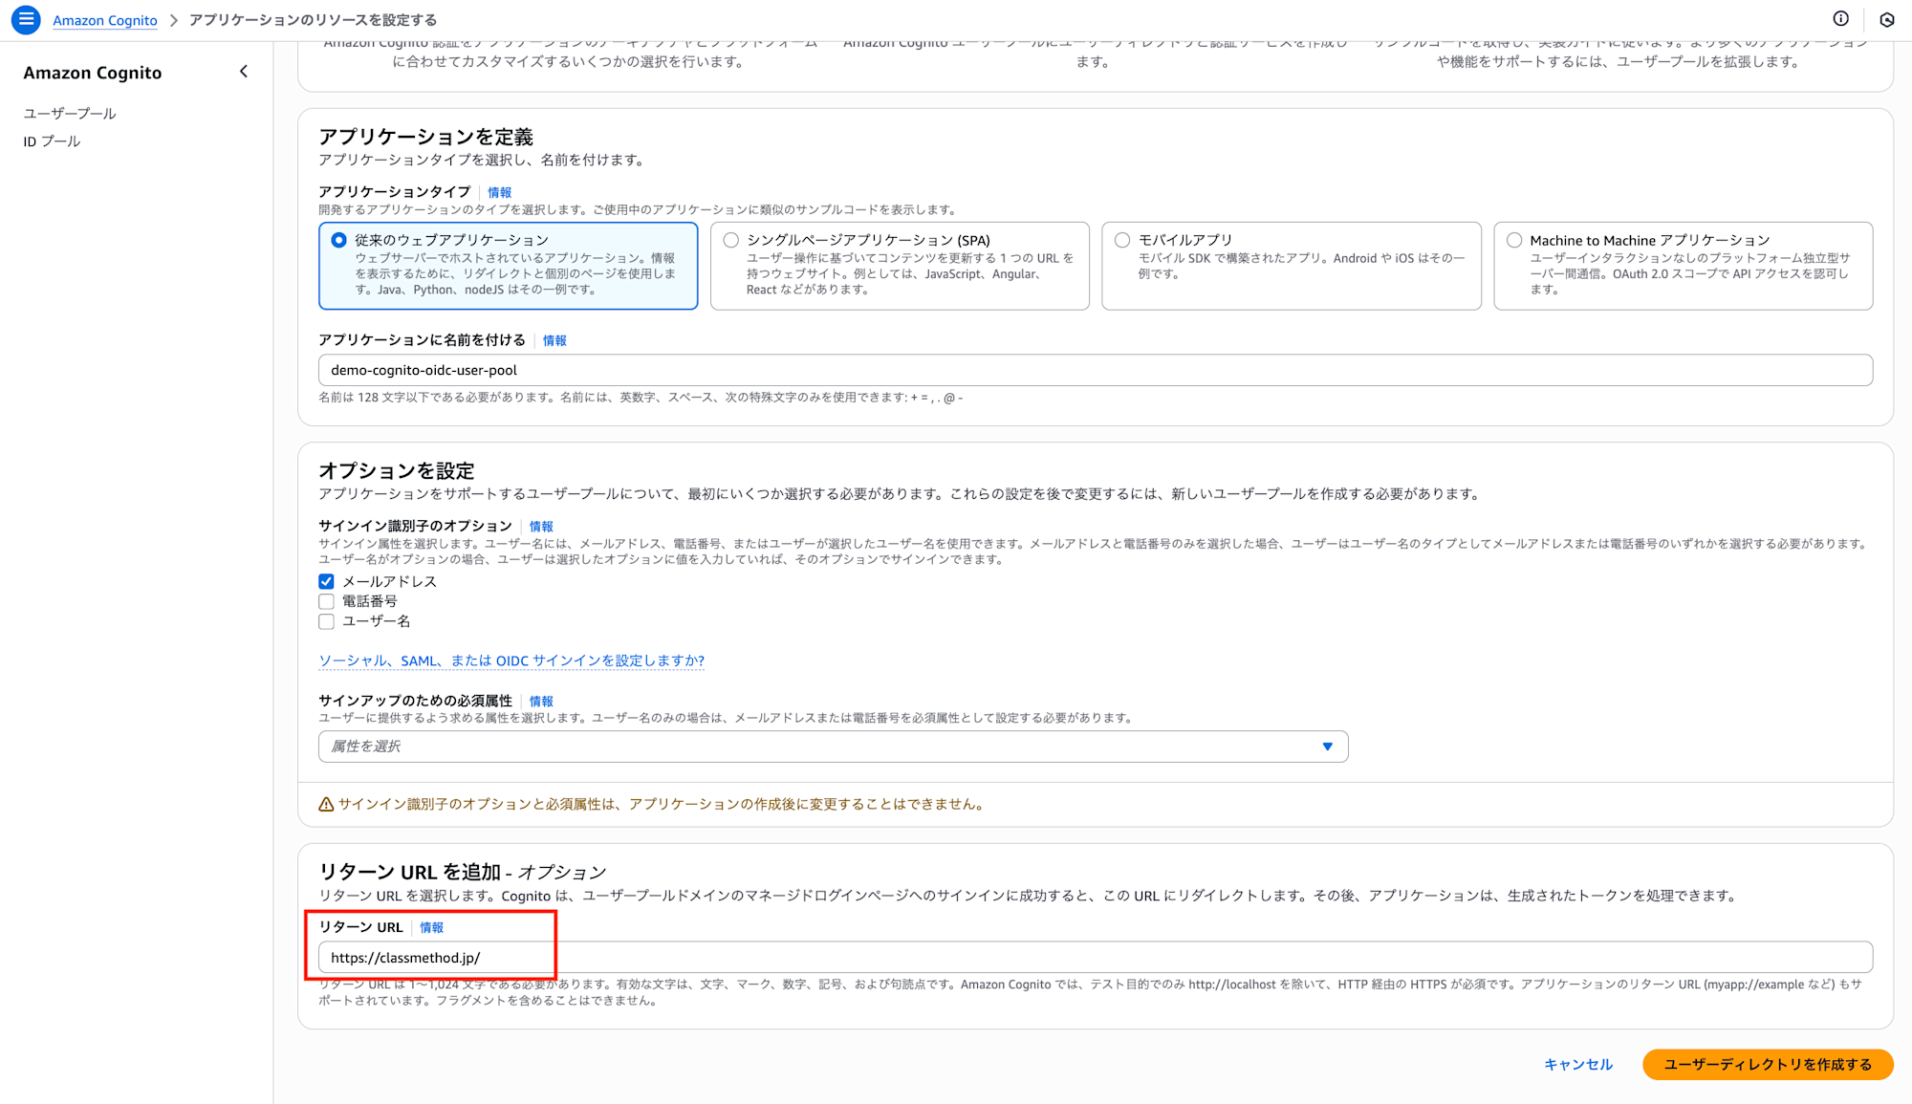Open the ソーシャル、SAML、または OIDC sign-in link
Image resolution: width=1912 pixels, height=1104 pixels.
(x=511, y=660)
